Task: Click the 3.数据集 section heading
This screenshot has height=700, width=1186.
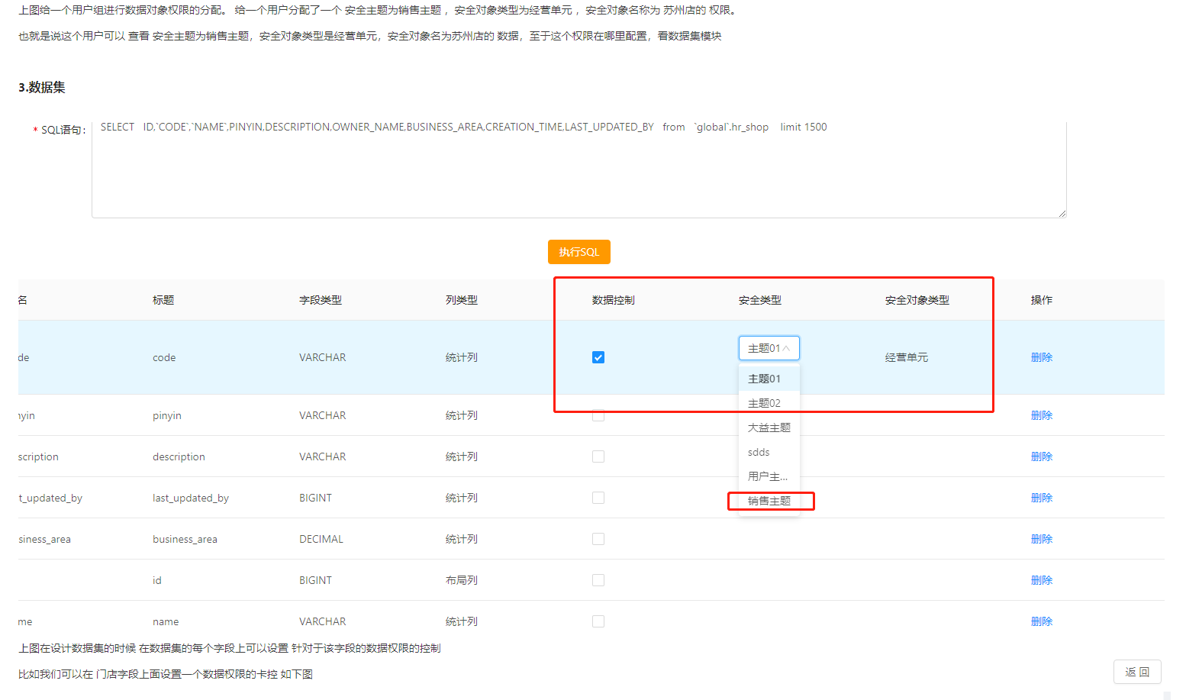Action: click(x=42, y=87)
